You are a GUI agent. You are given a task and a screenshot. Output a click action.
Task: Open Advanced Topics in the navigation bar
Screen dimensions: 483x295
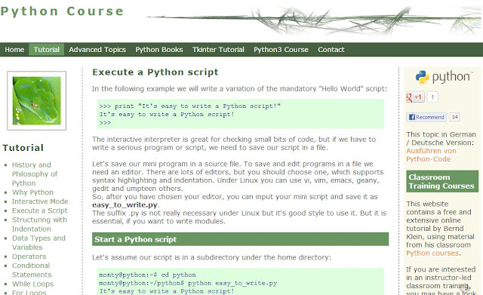[97, 50]
